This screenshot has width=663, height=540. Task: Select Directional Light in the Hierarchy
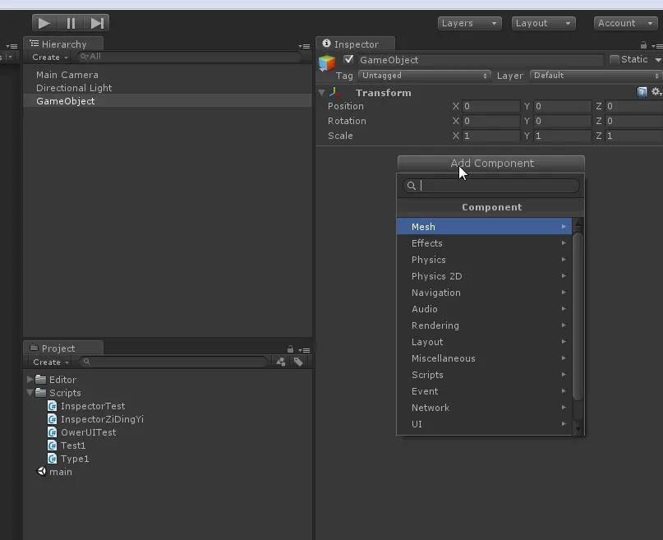point(168,88)
